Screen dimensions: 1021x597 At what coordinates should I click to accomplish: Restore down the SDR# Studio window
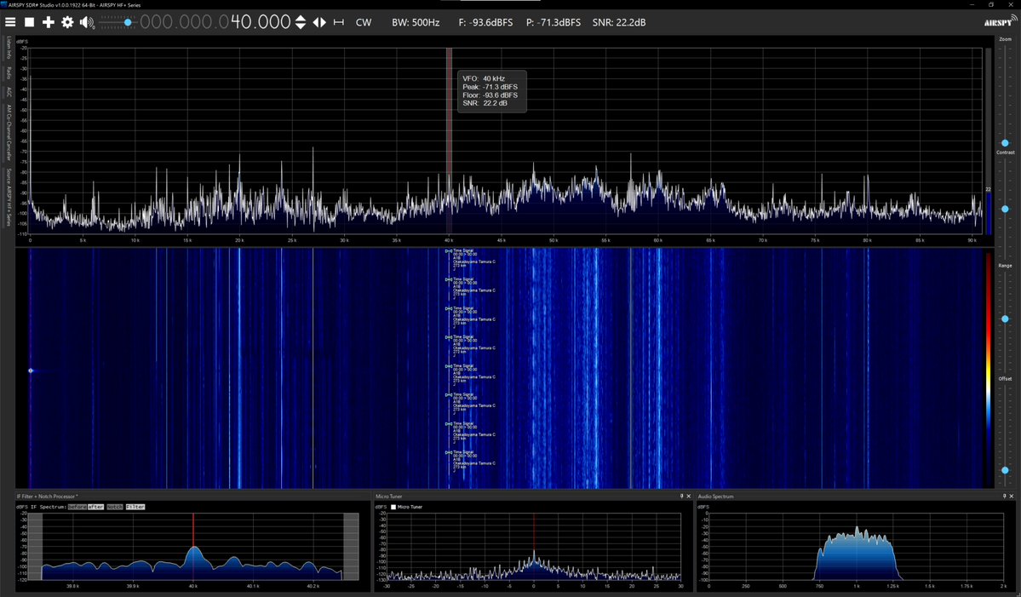point(991,4)
